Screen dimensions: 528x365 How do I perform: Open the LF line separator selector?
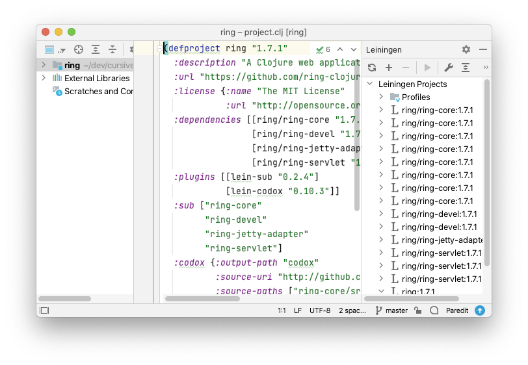(x=298, y=310)
